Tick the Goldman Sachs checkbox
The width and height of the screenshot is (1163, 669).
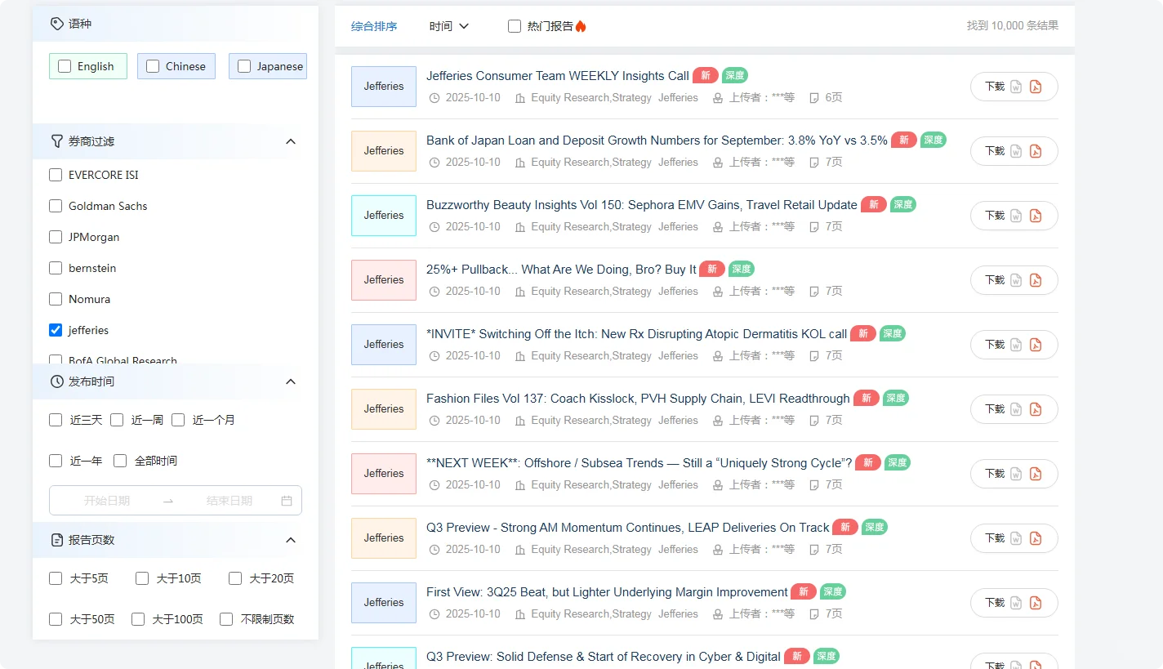56,206
